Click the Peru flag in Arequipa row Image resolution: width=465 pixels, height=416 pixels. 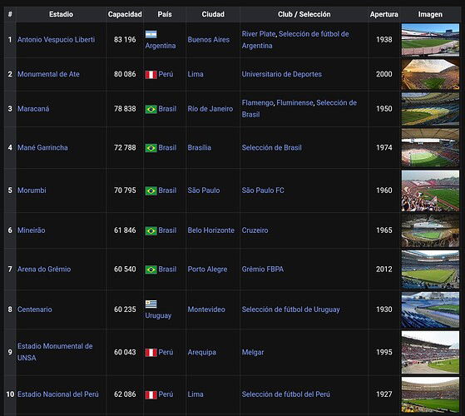[x=151, y=353]
